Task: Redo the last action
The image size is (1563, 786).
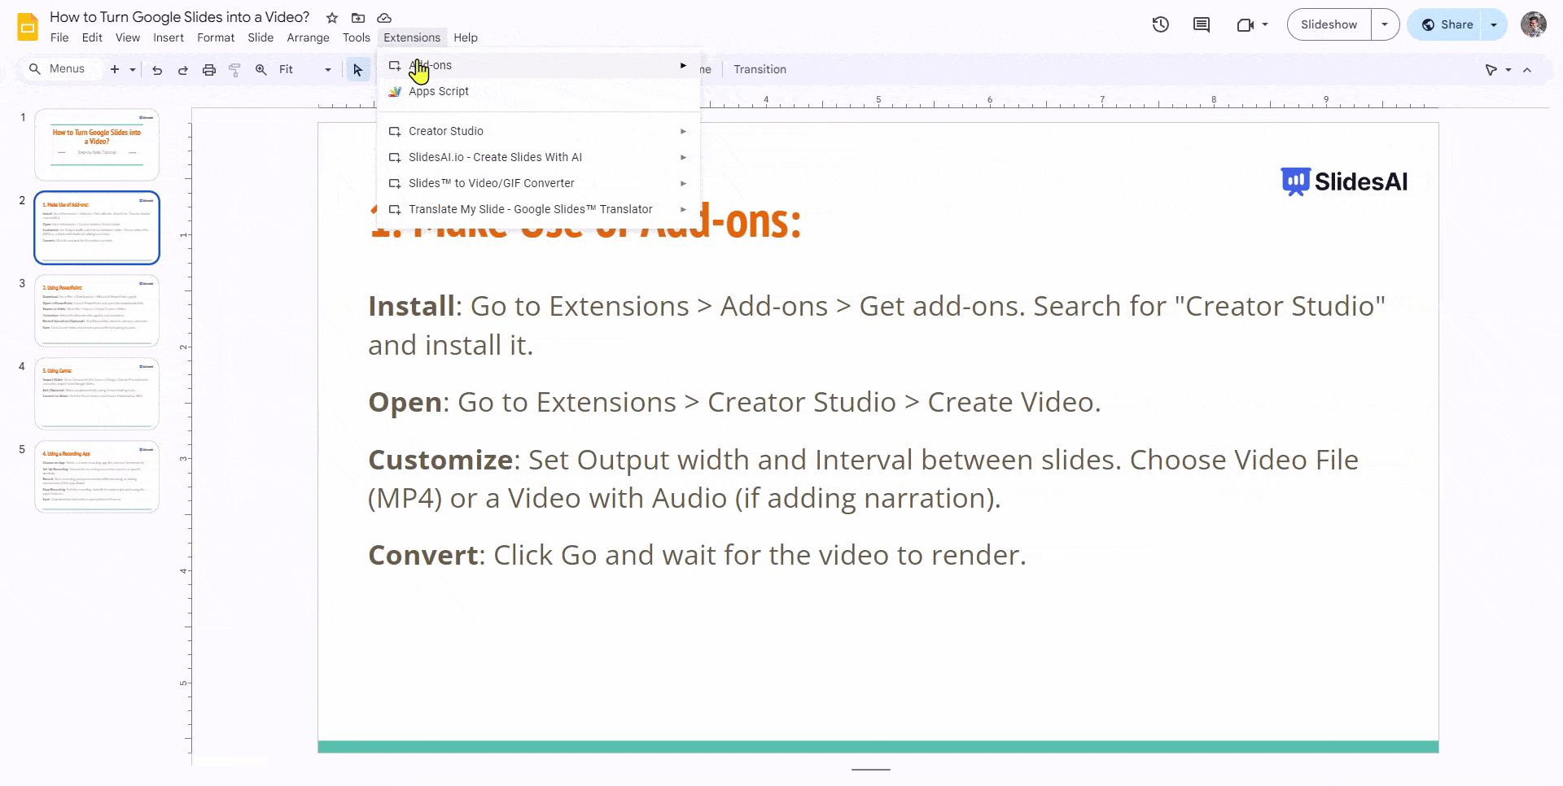Action: 182,69
